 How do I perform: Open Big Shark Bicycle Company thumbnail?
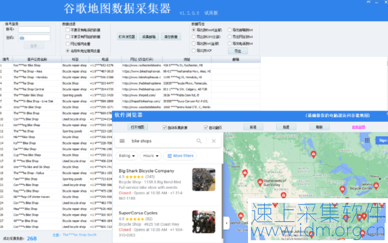click(204, 179)
